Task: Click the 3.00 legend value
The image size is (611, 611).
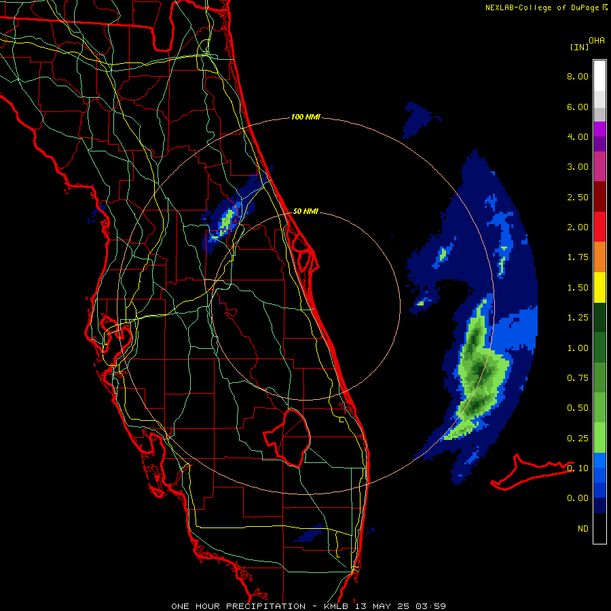Action: pyautogui.click(x=578, y=167)
